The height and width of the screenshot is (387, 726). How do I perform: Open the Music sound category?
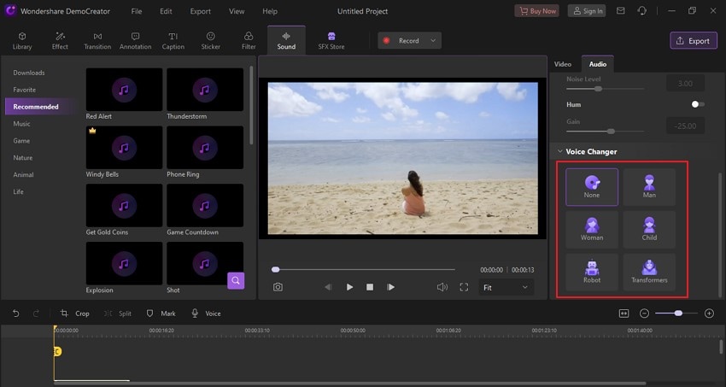pyautogui.click(x=21, y=124)
